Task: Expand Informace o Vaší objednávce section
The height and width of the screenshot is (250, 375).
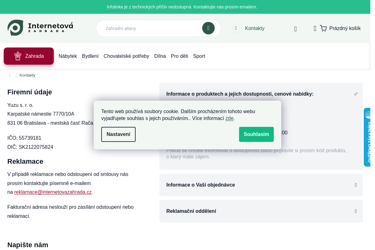Action: tap(261, 185)
